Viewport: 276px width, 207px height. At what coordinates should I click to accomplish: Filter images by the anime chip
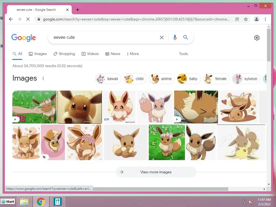(x=161, y=79)
